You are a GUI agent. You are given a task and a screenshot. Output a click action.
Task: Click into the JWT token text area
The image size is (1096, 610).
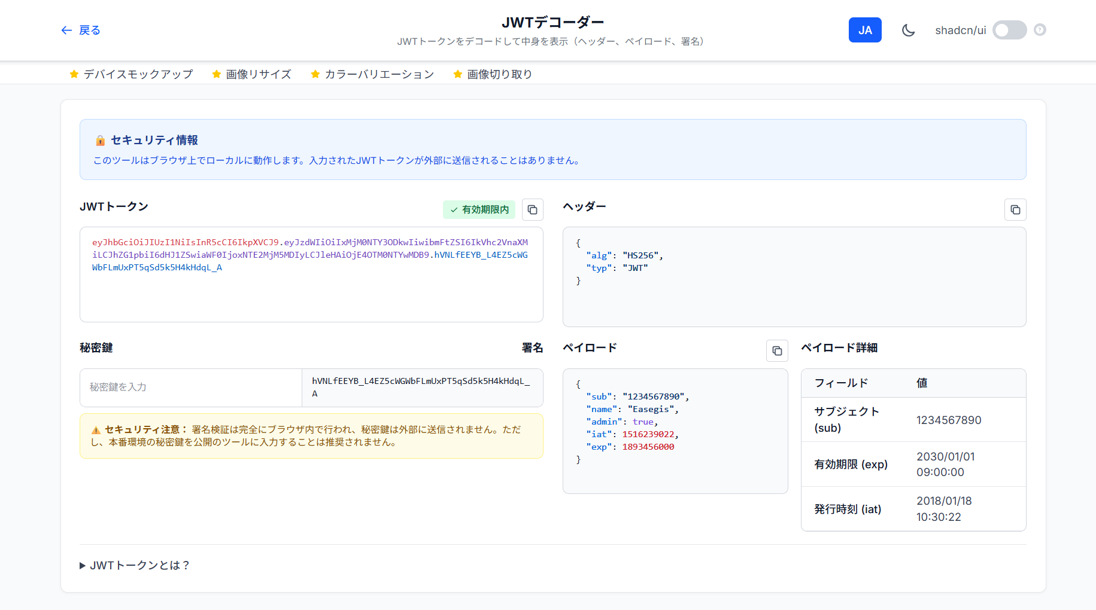(x=311, y=274)
